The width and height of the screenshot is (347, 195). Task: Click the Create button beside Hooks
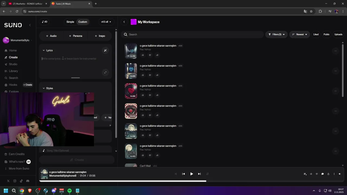pos(28,85)
